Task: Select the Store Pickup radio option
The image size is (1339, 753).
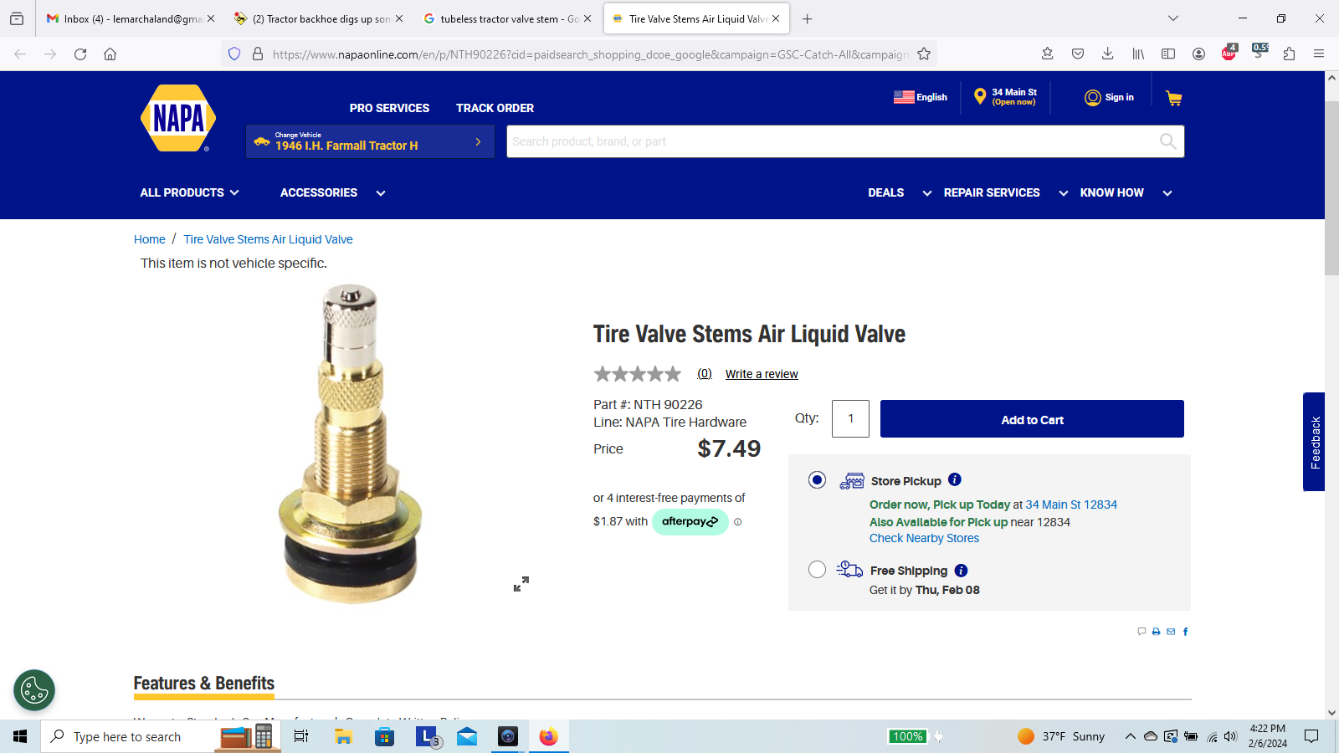Action: pos(817,479)
